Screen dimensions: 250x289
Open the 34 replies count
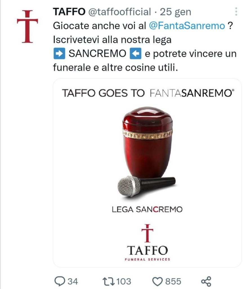pos(73,281)
